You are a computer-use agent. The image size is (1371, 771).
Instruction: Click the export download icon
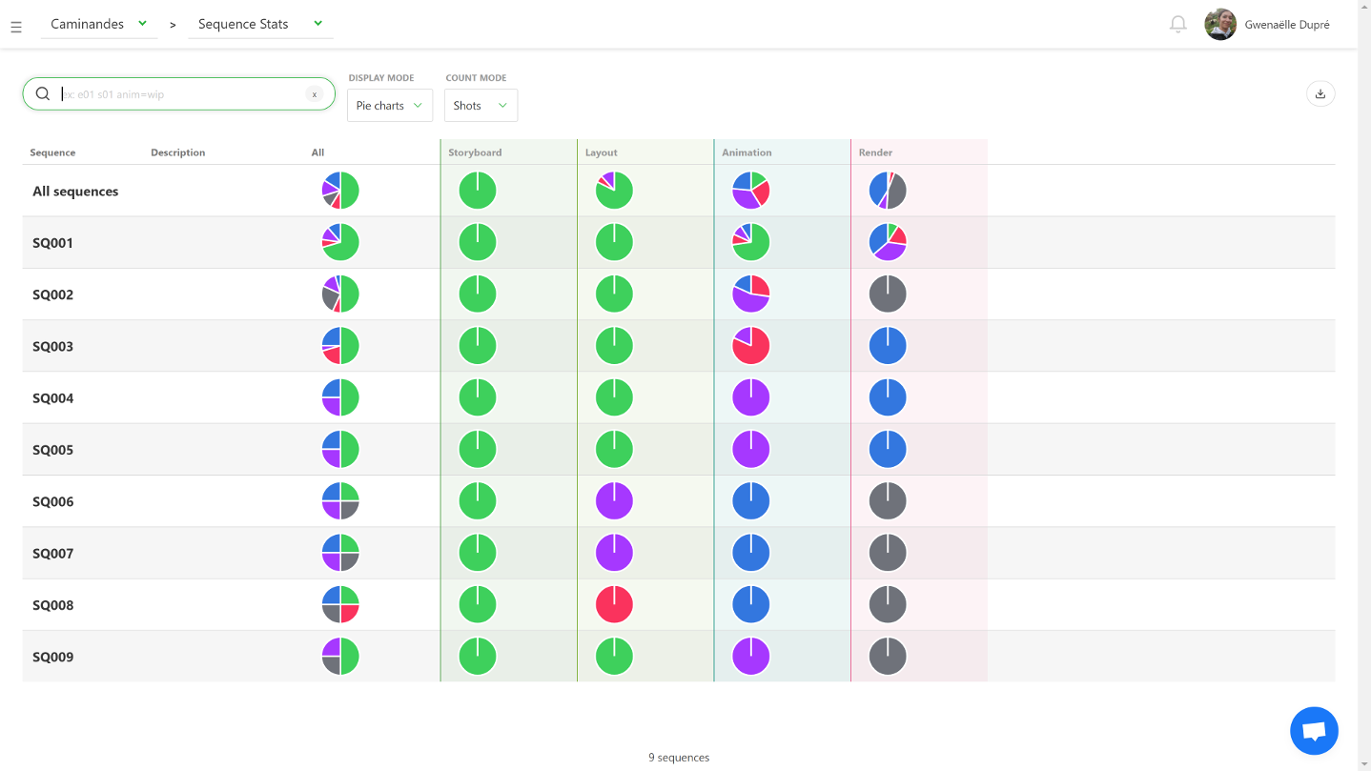point(1320,93)
